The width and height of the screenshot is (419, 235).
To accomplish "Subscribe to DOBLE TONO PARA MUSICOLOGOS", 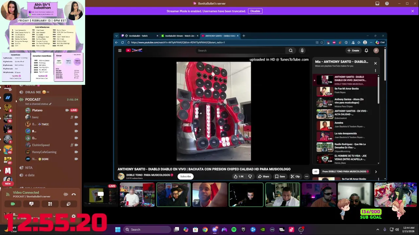I will (185, 177).
